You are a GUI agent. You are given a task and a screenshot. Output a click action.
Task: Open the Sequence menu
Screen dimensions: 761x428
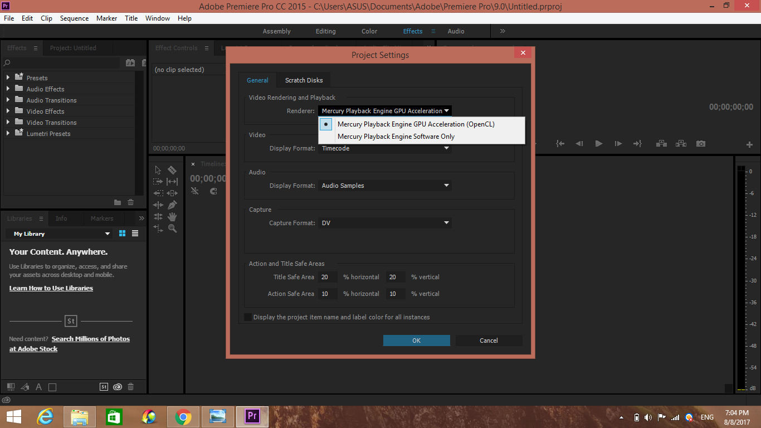74,18
